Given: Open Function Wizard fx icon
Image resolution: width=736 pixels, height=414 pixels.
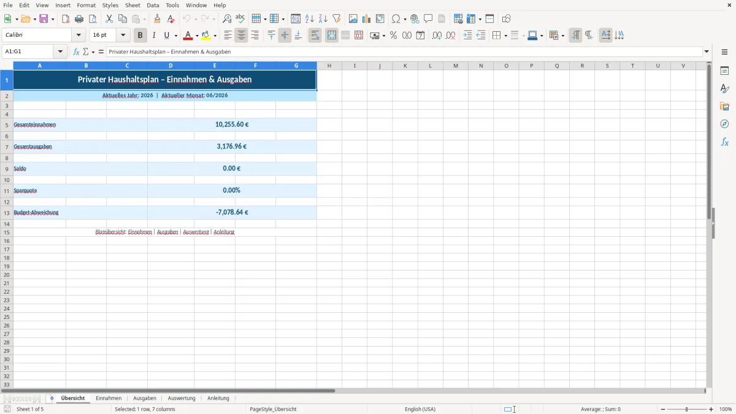Looking at the screenshot, I should [x=76, y=52].
